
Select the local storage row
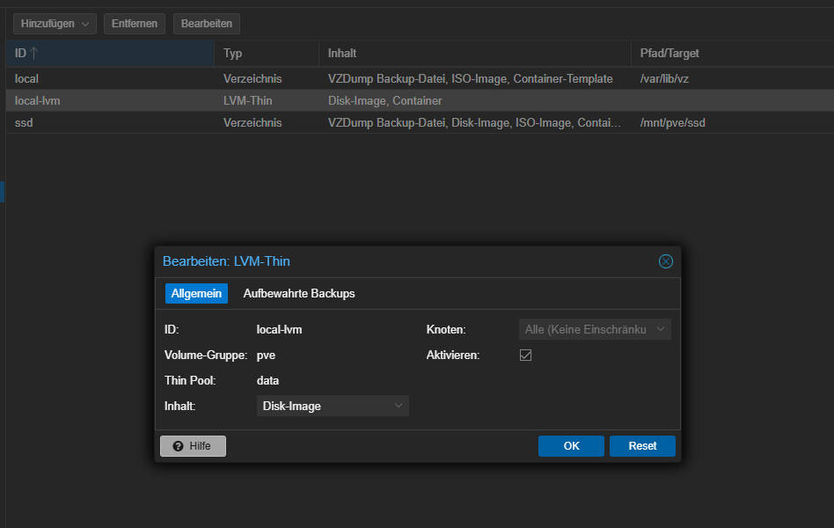420,79
